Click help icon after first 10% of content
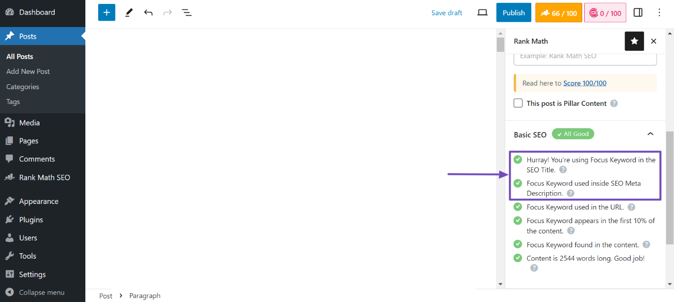The height and width of the screenshot is (302, 674). tap(571, 231)
